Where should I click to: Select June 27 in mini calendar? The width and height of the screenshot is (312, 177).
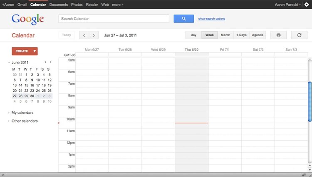(15, 96)
